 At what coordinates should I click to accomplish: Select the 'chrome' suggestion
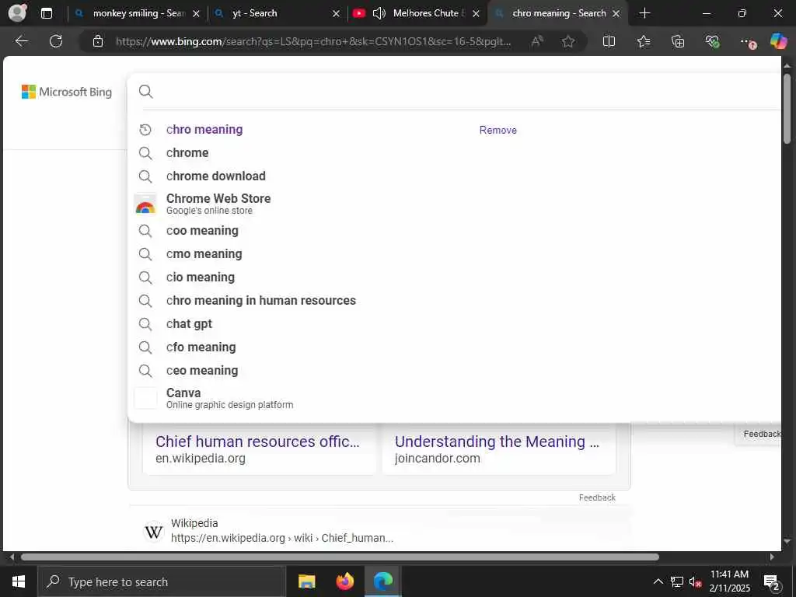[x=187, y=153]
